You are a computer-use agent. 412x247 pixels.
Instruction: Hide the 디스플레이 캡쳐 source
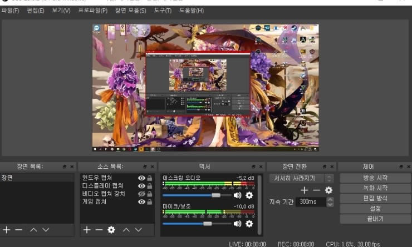(x=141, y=186)
